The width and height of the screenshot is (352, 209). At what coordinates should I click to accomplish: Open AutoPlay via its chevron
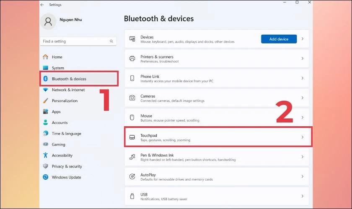pyautogui.click(x=303, y=176)
